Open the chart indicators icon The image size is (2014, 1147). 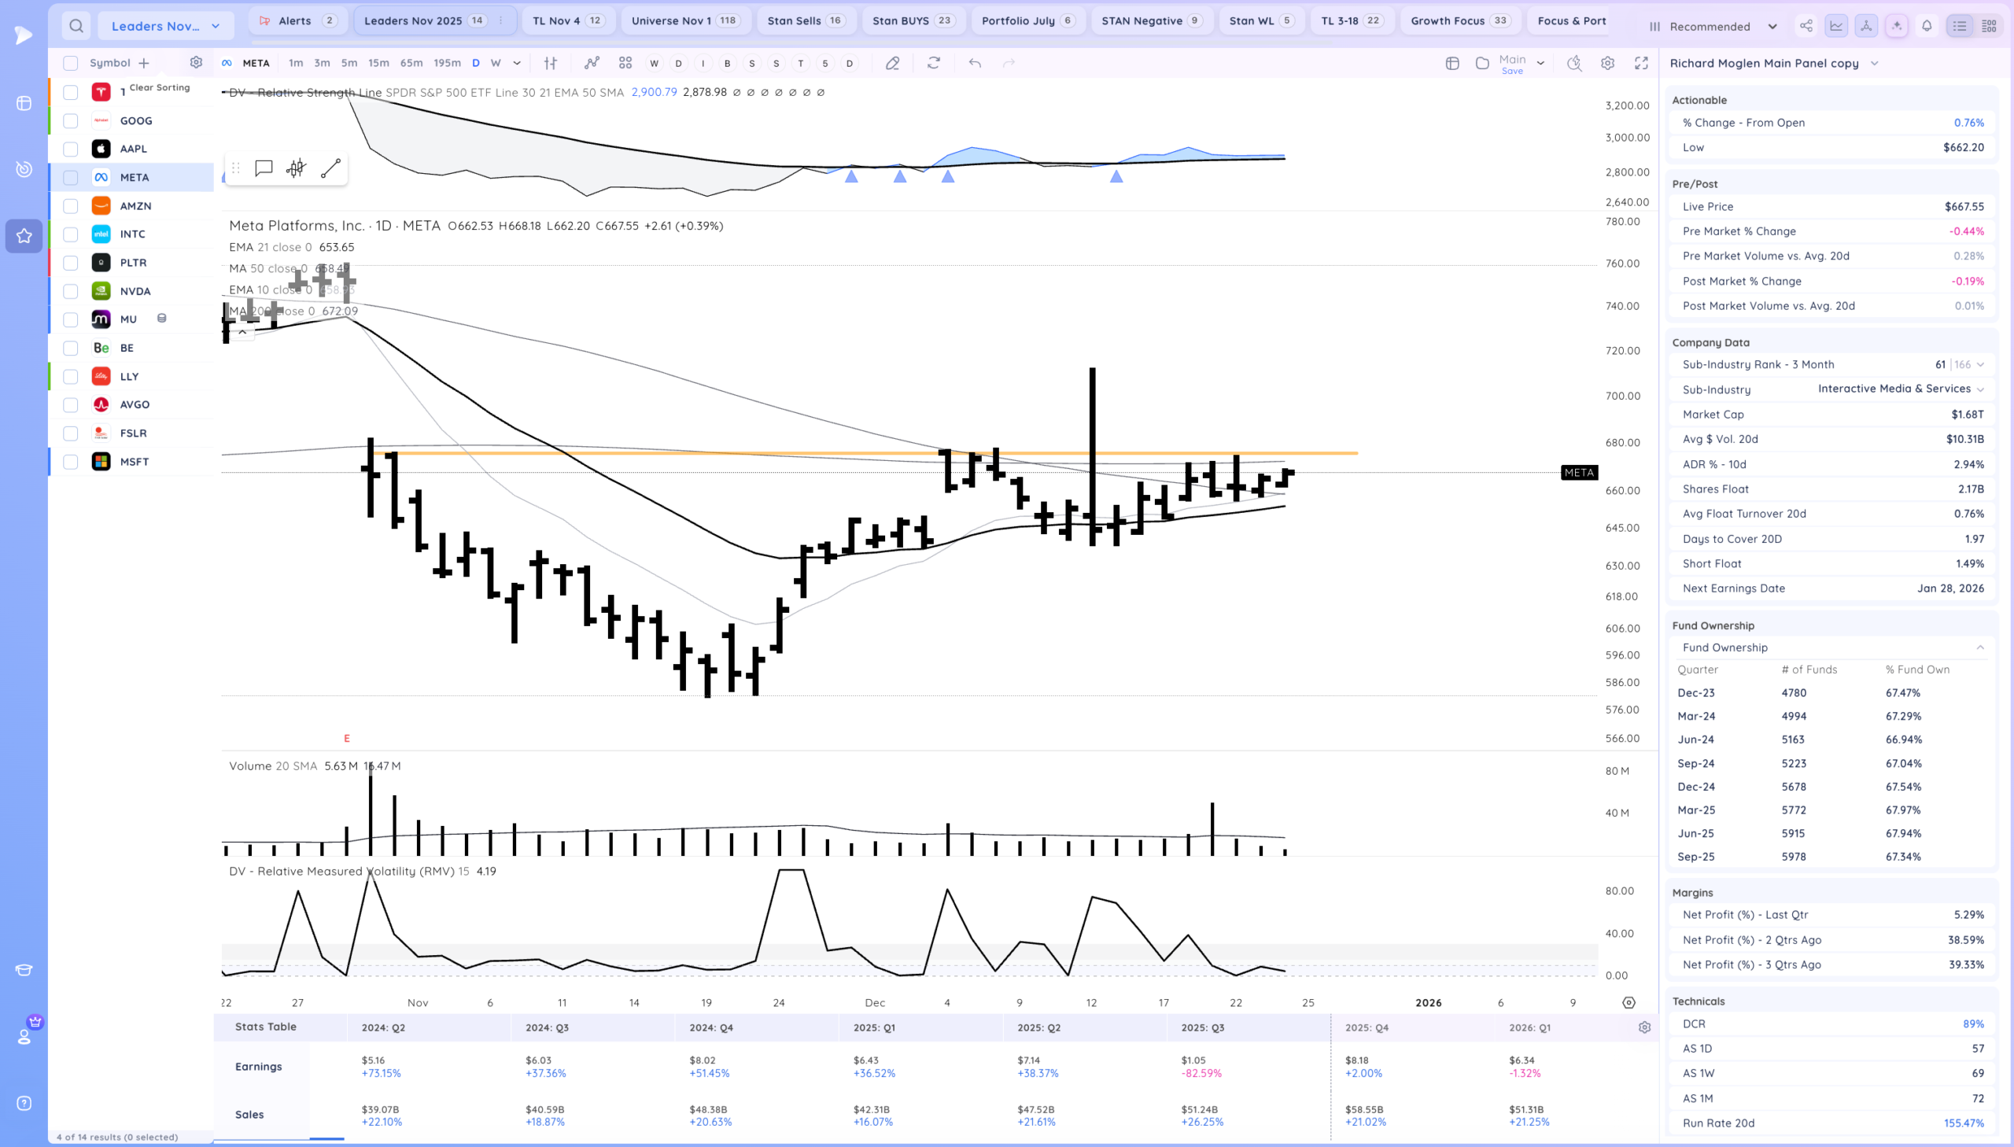[592, 63]
